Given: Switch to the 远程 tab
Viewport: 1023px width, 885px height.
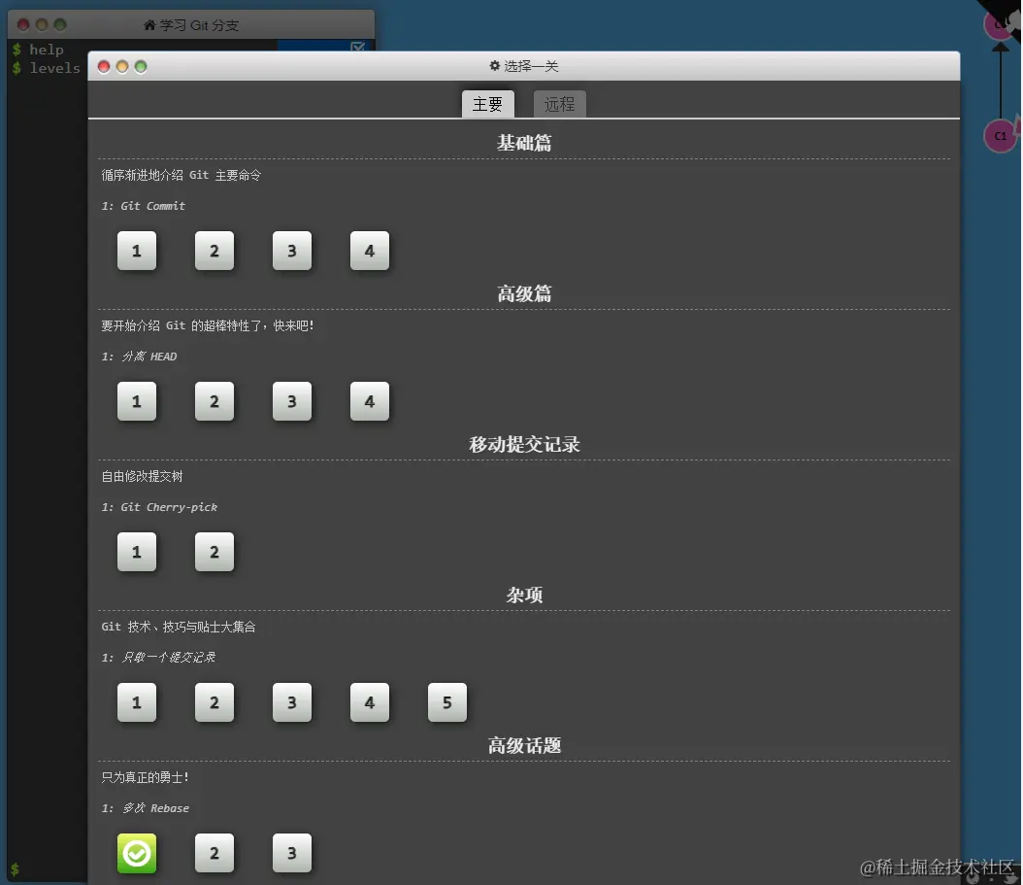Looking at the screenshot, I should (x=559, y=104).
